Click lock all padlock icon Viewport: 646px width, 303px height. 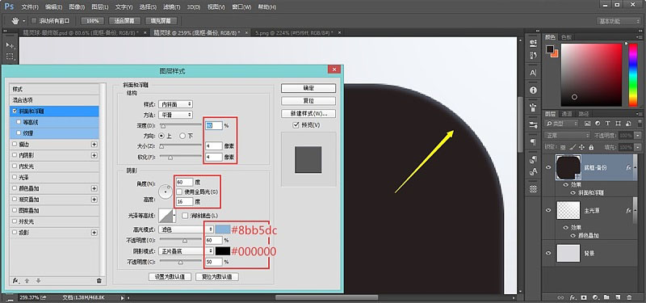(x=591, y=147)
